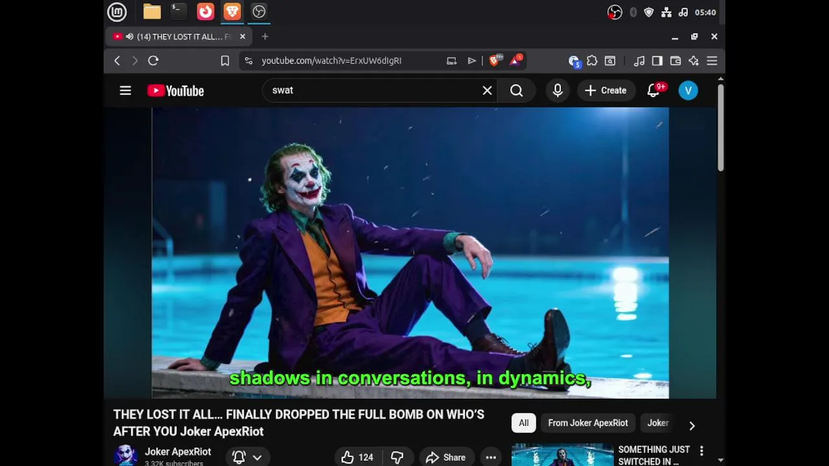Click the scrollbar down arrow

(x=720, y=460)
